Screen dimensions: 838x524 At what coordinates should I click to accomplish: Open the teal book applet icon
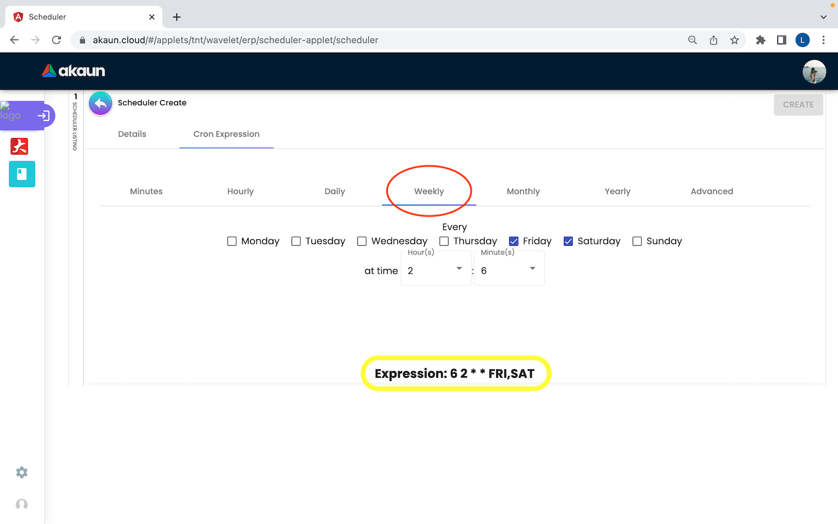pos(22,174)
